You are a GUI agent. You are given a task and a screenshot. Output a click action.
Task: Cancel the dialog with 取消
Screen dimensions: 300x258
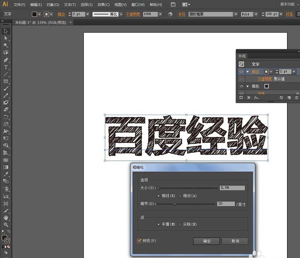[x=235, y=241]
